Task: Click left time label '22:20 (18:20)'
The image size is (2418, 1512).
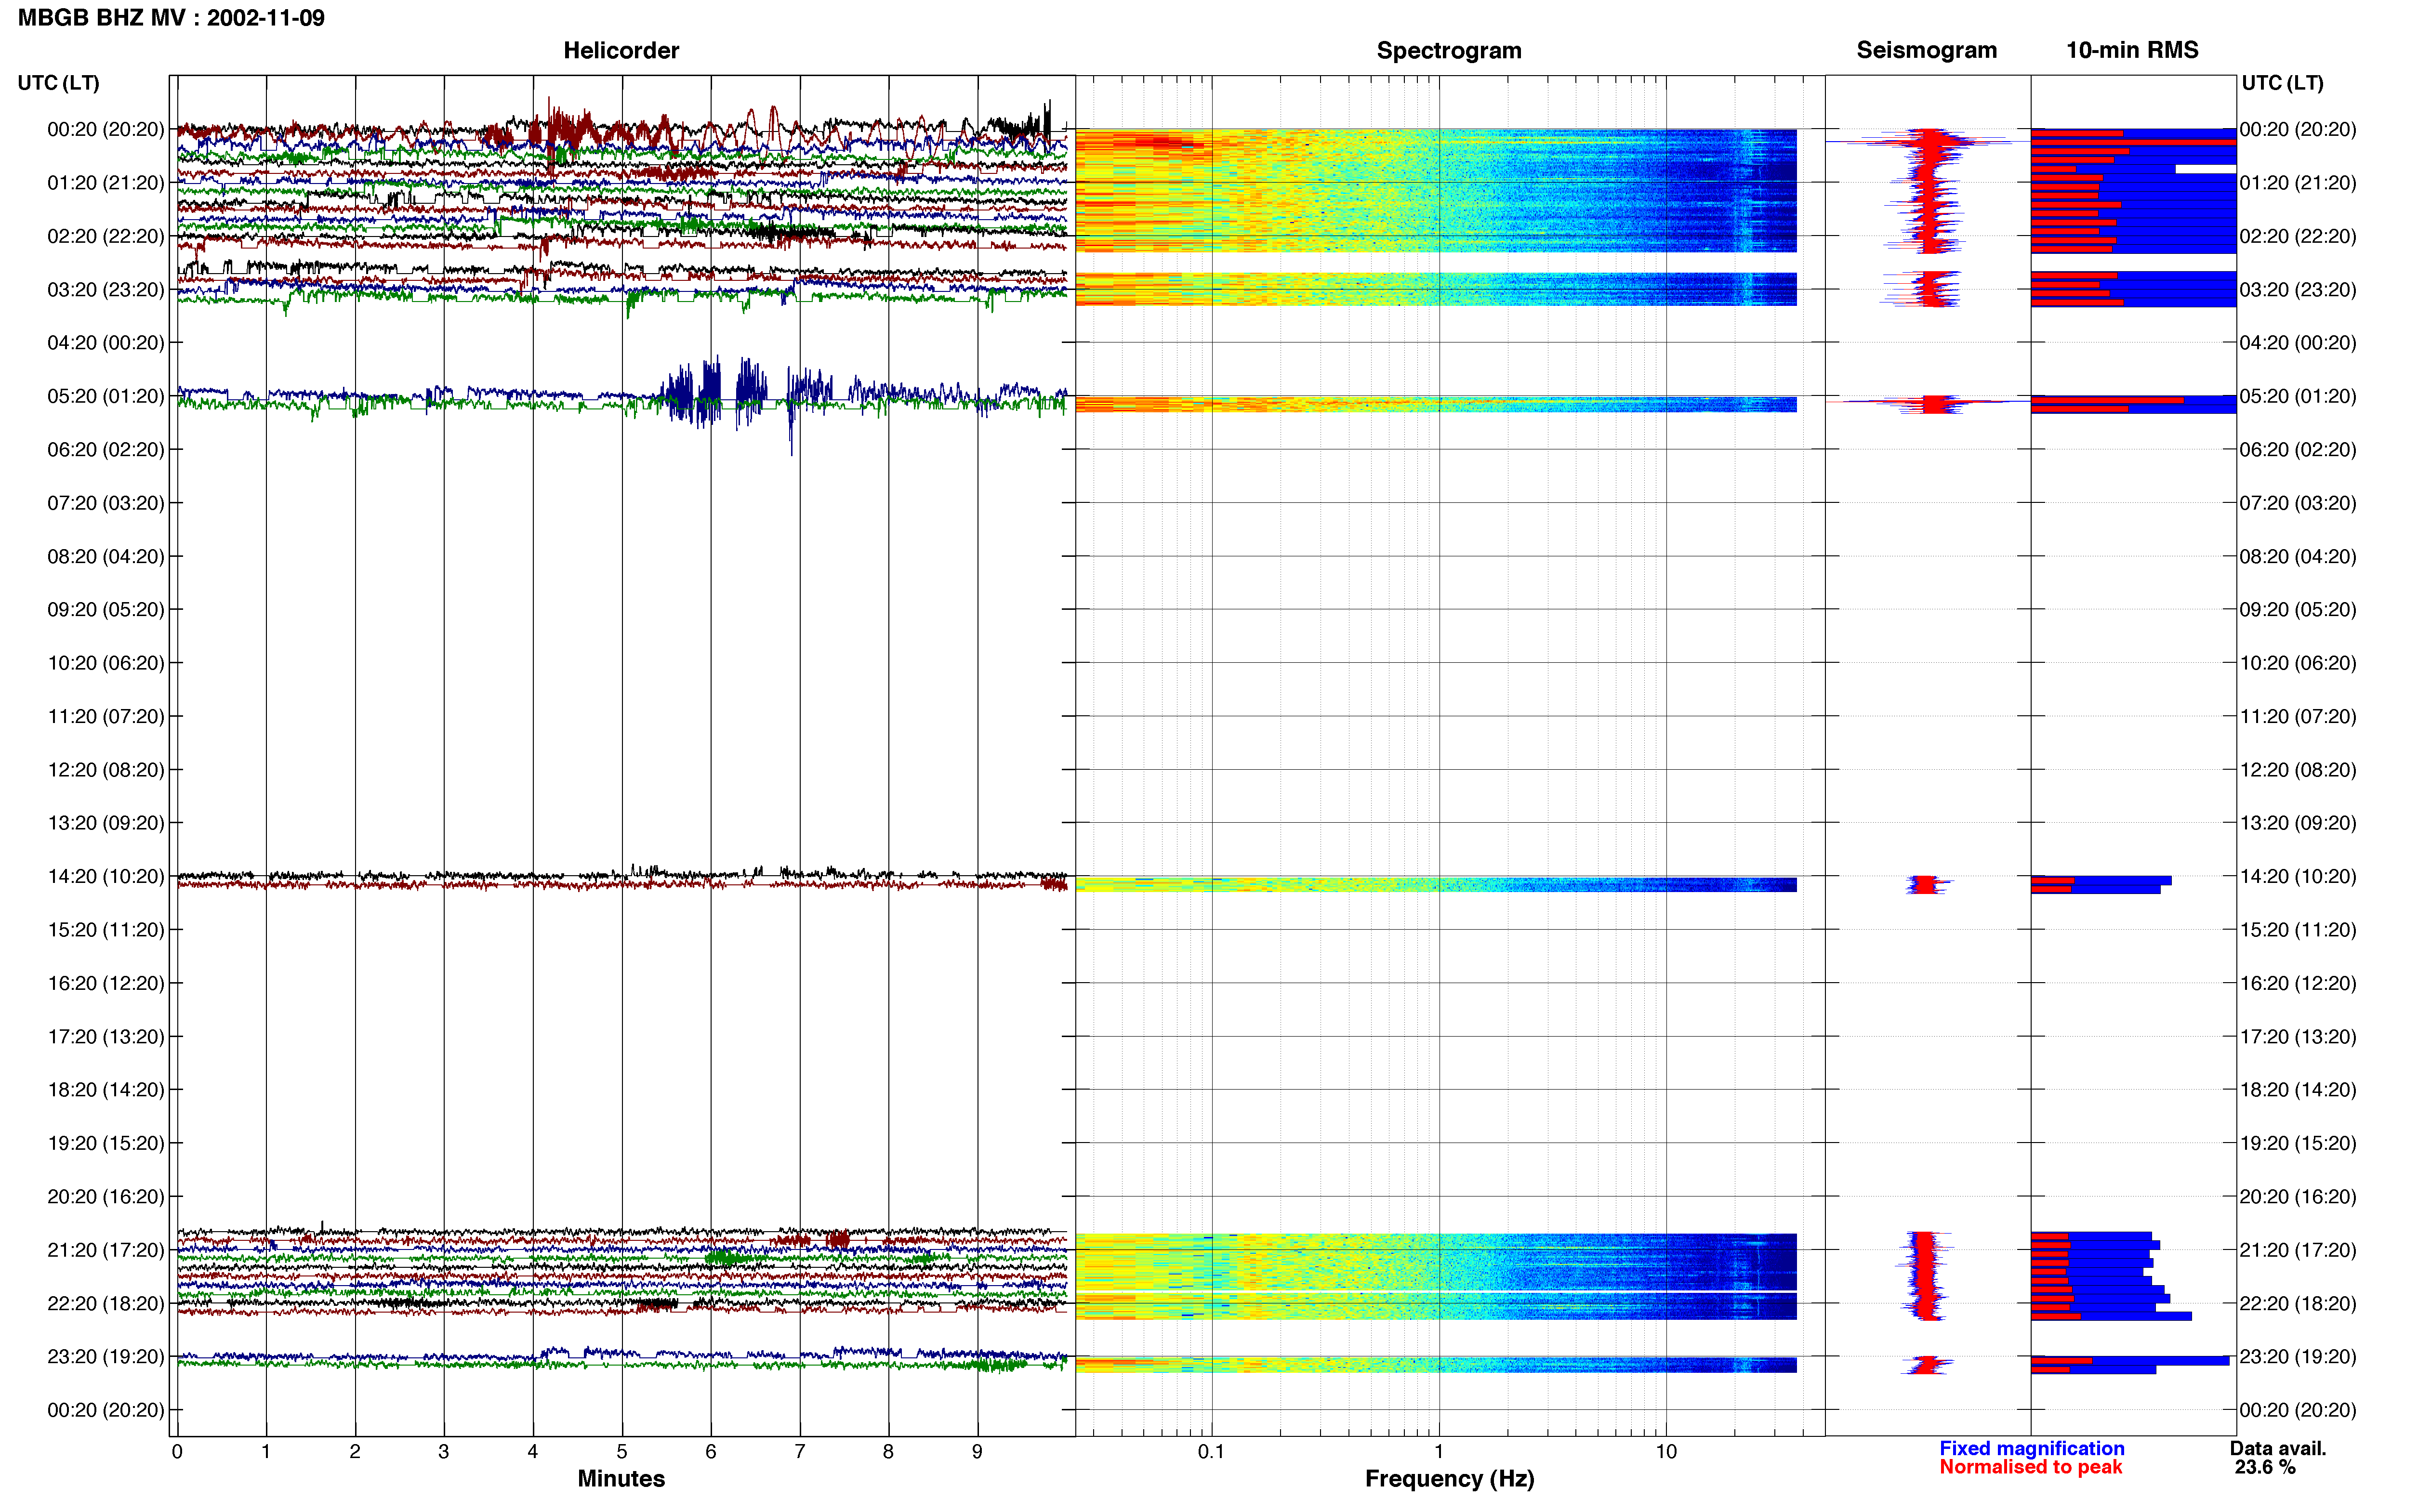Action: click(x=106, y=1303)
